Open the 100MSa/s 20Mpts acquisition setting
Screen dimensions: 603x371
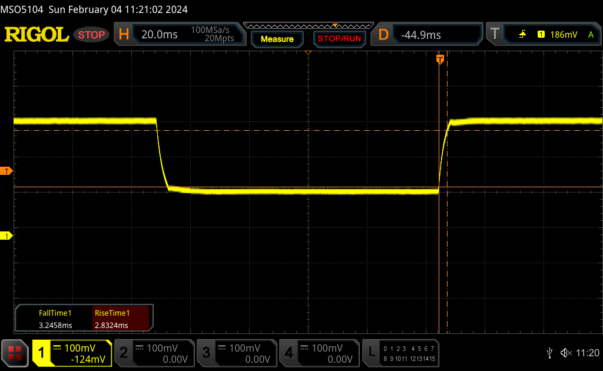[x=213, y=35]
